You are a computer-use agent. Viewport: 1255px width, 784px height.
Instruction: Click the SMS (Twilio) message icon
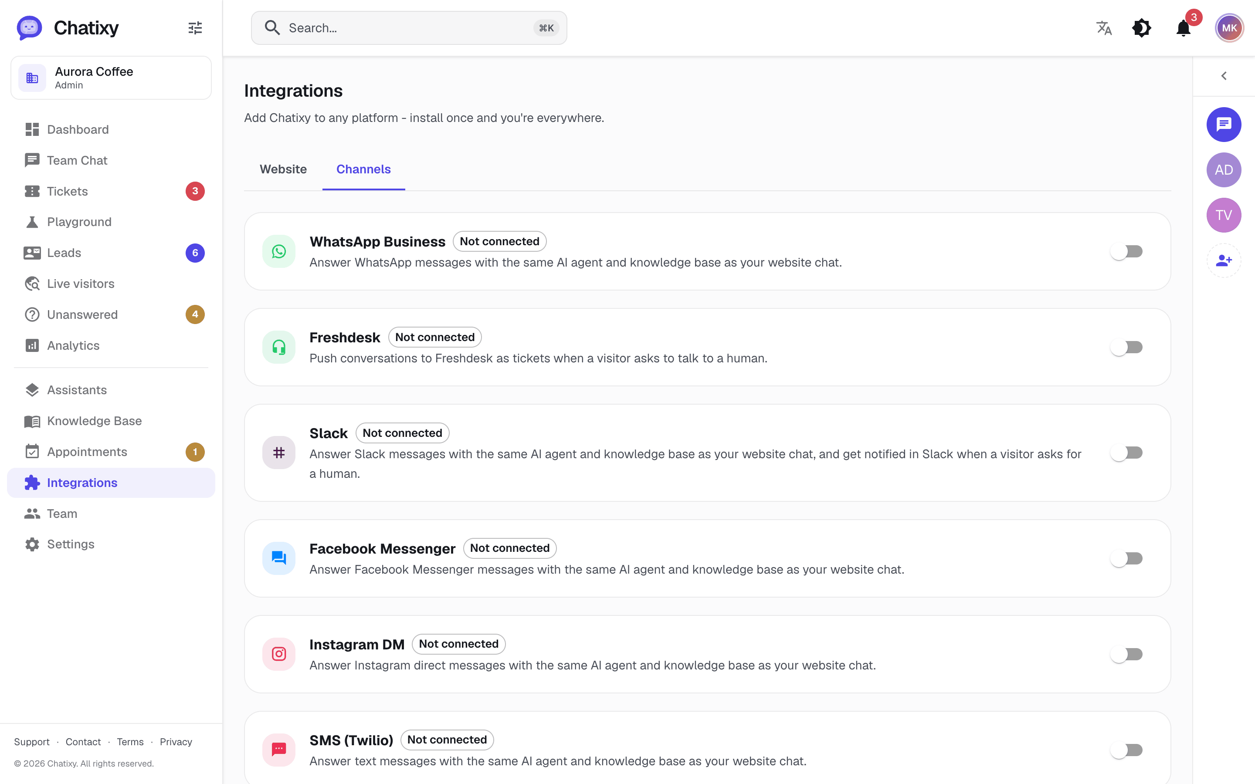279,750
